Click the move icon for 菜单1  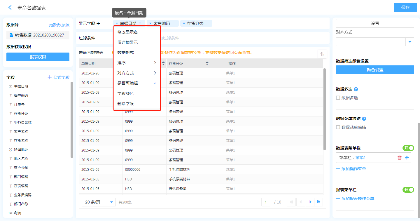coord(407,158)
